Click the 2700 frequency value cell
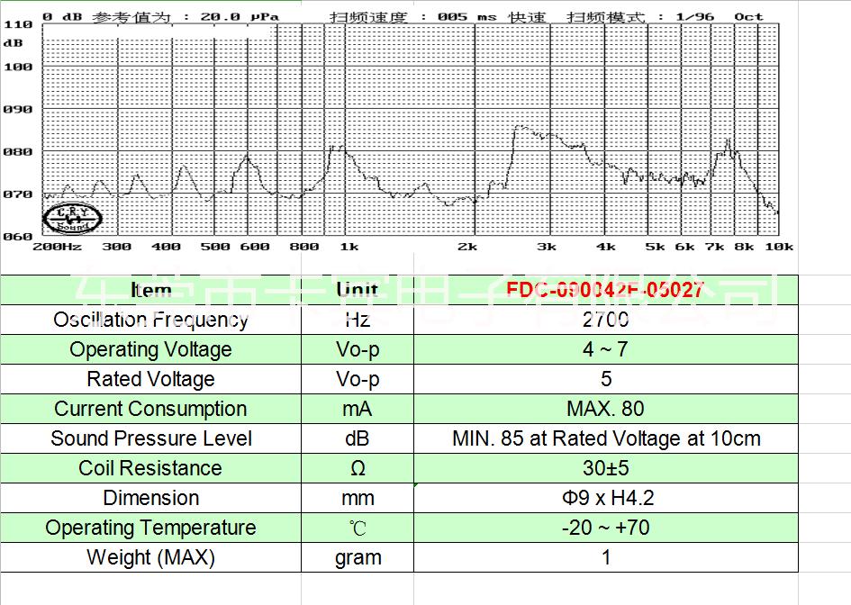The image size is (851, 605). 605,320
